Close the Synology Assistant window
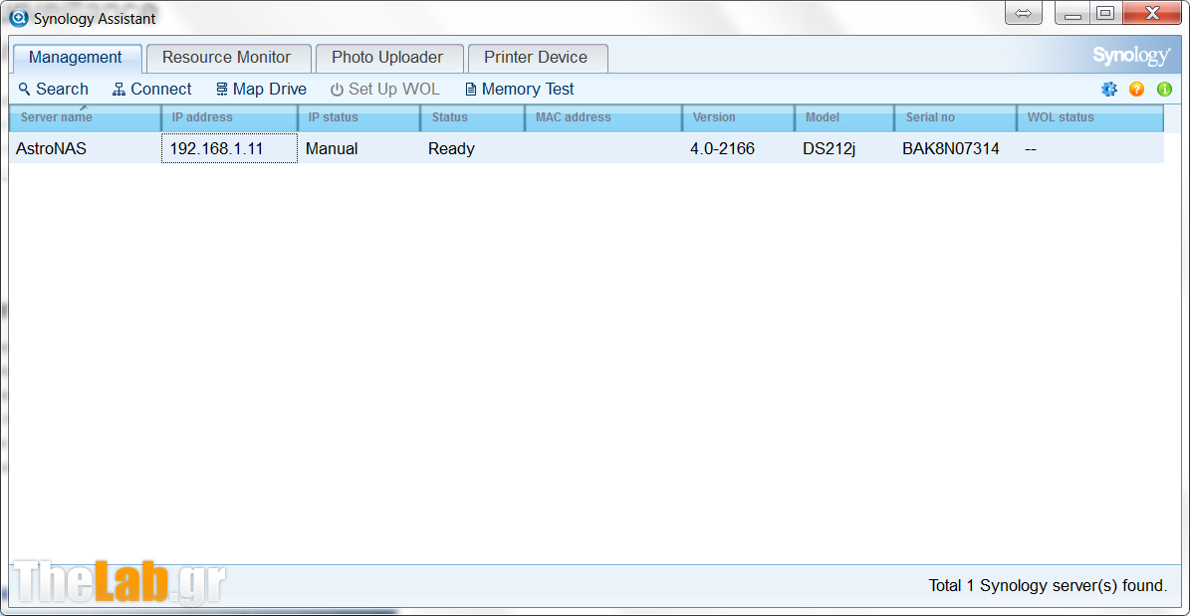1190x616 pixels. pos(1151,13)
